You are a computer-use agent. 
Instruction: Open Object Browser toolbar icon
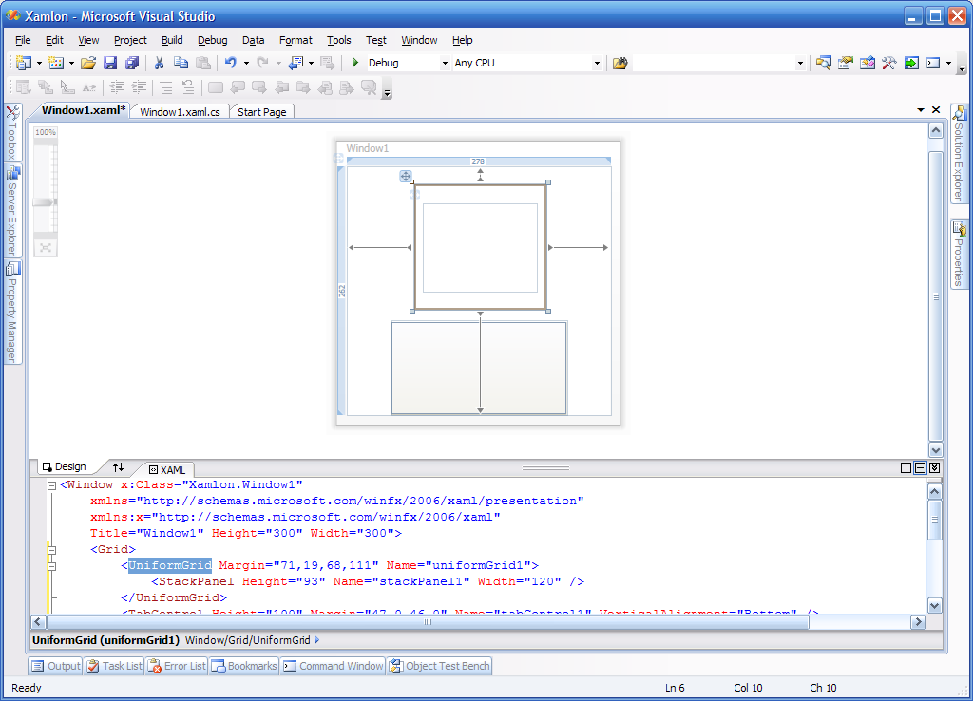pos(867,63)
